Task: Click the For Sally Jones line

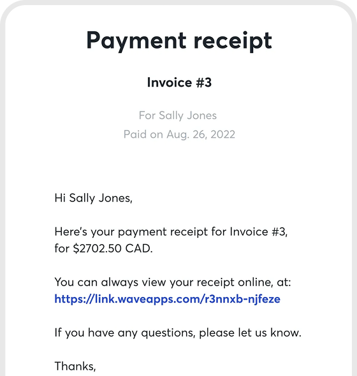Action: point(178,116)
